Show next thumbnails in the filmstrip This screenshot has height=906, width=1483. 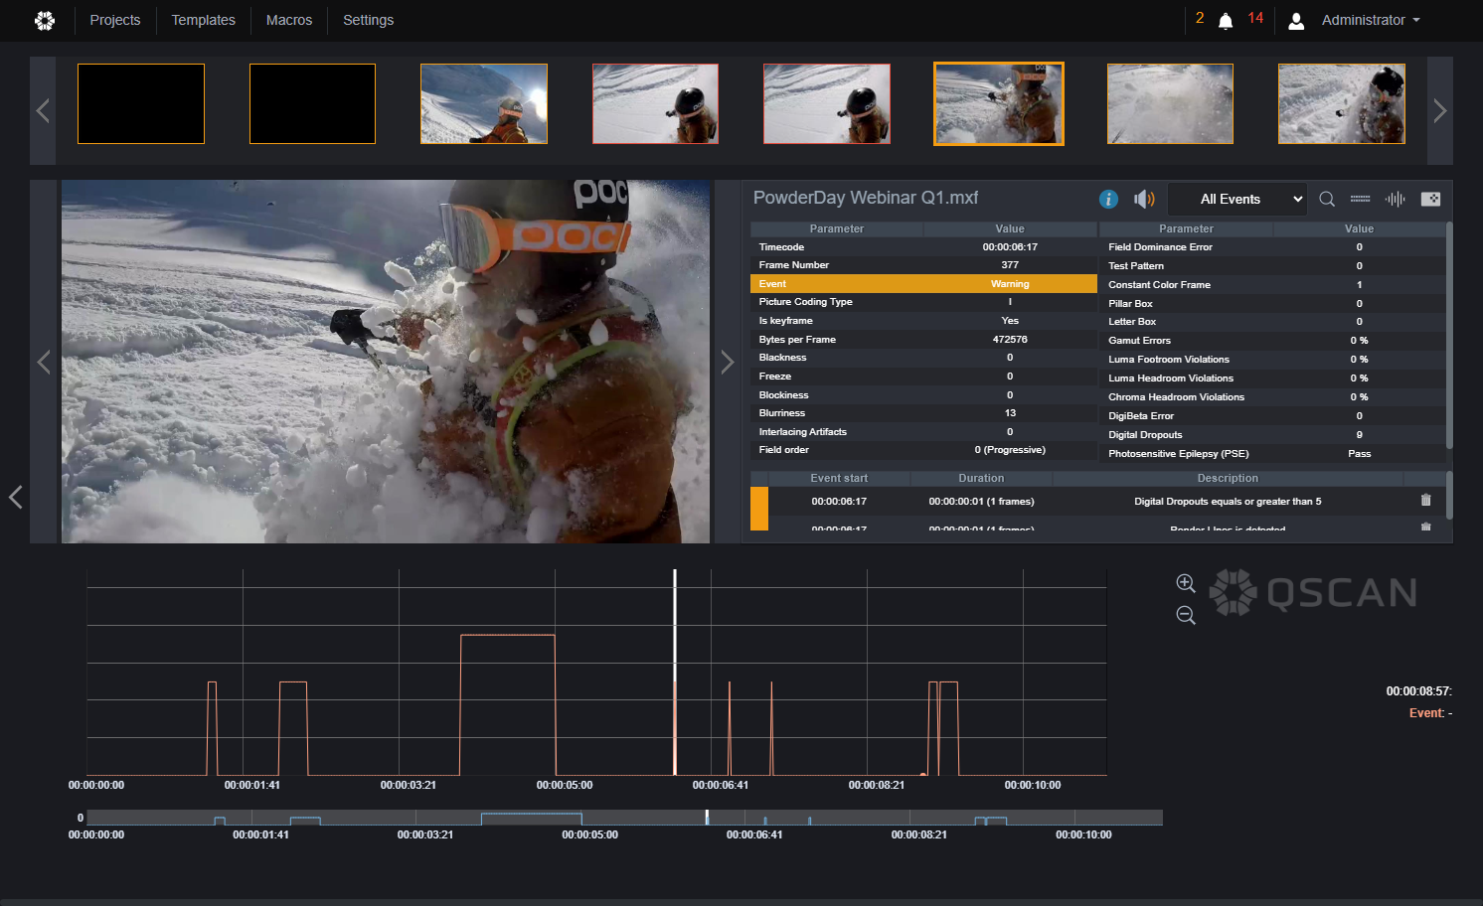1439,110
